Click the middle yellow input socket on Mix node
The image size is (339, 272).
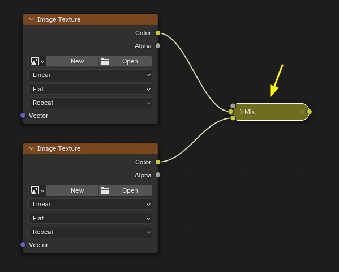231,112
